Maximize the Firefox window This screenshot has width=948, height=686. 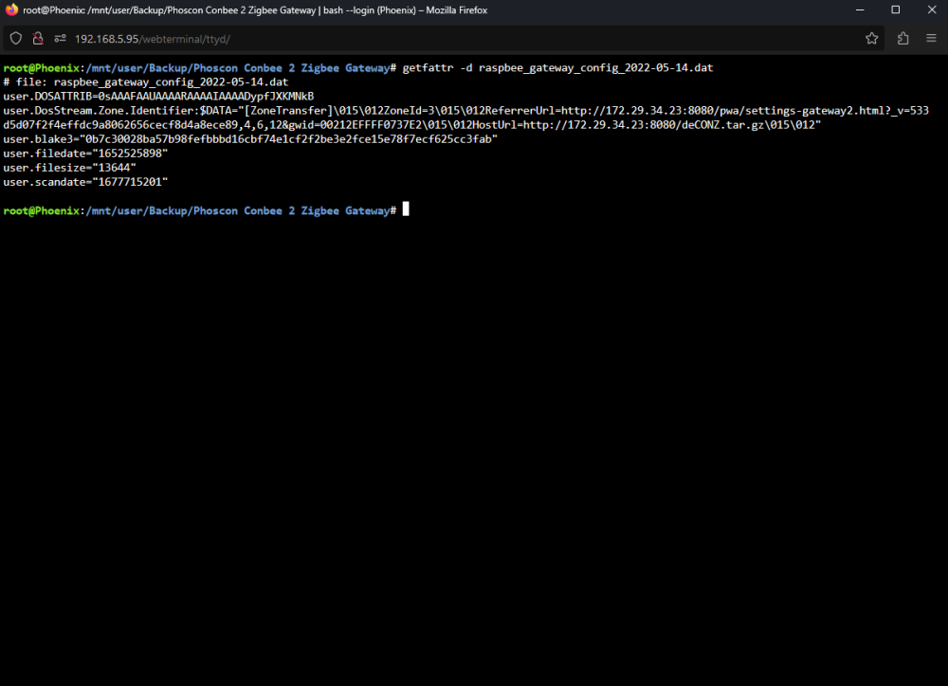click(896, 9)
